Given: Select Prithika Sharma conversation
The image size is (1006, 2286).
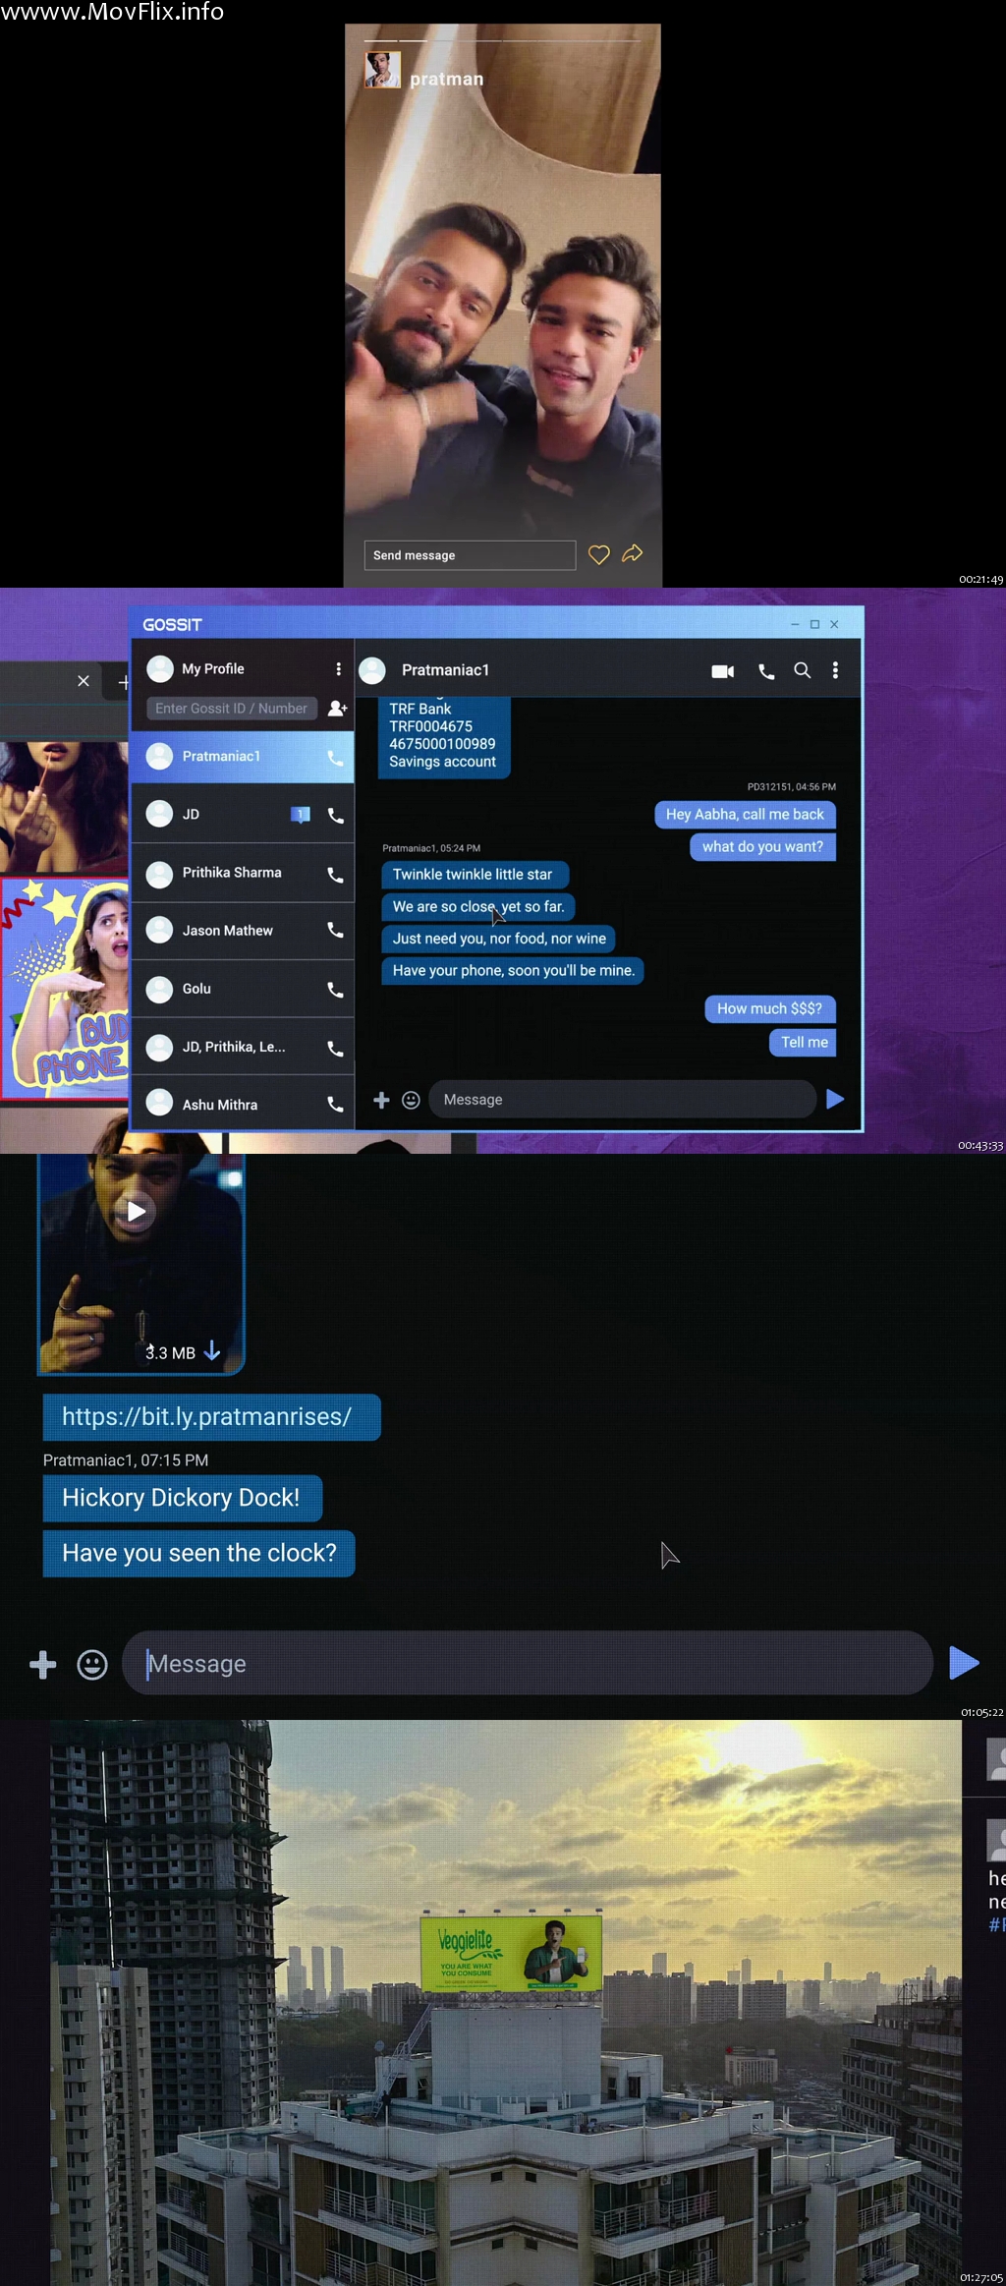Looking at the screenshot, I should [232, 873].
